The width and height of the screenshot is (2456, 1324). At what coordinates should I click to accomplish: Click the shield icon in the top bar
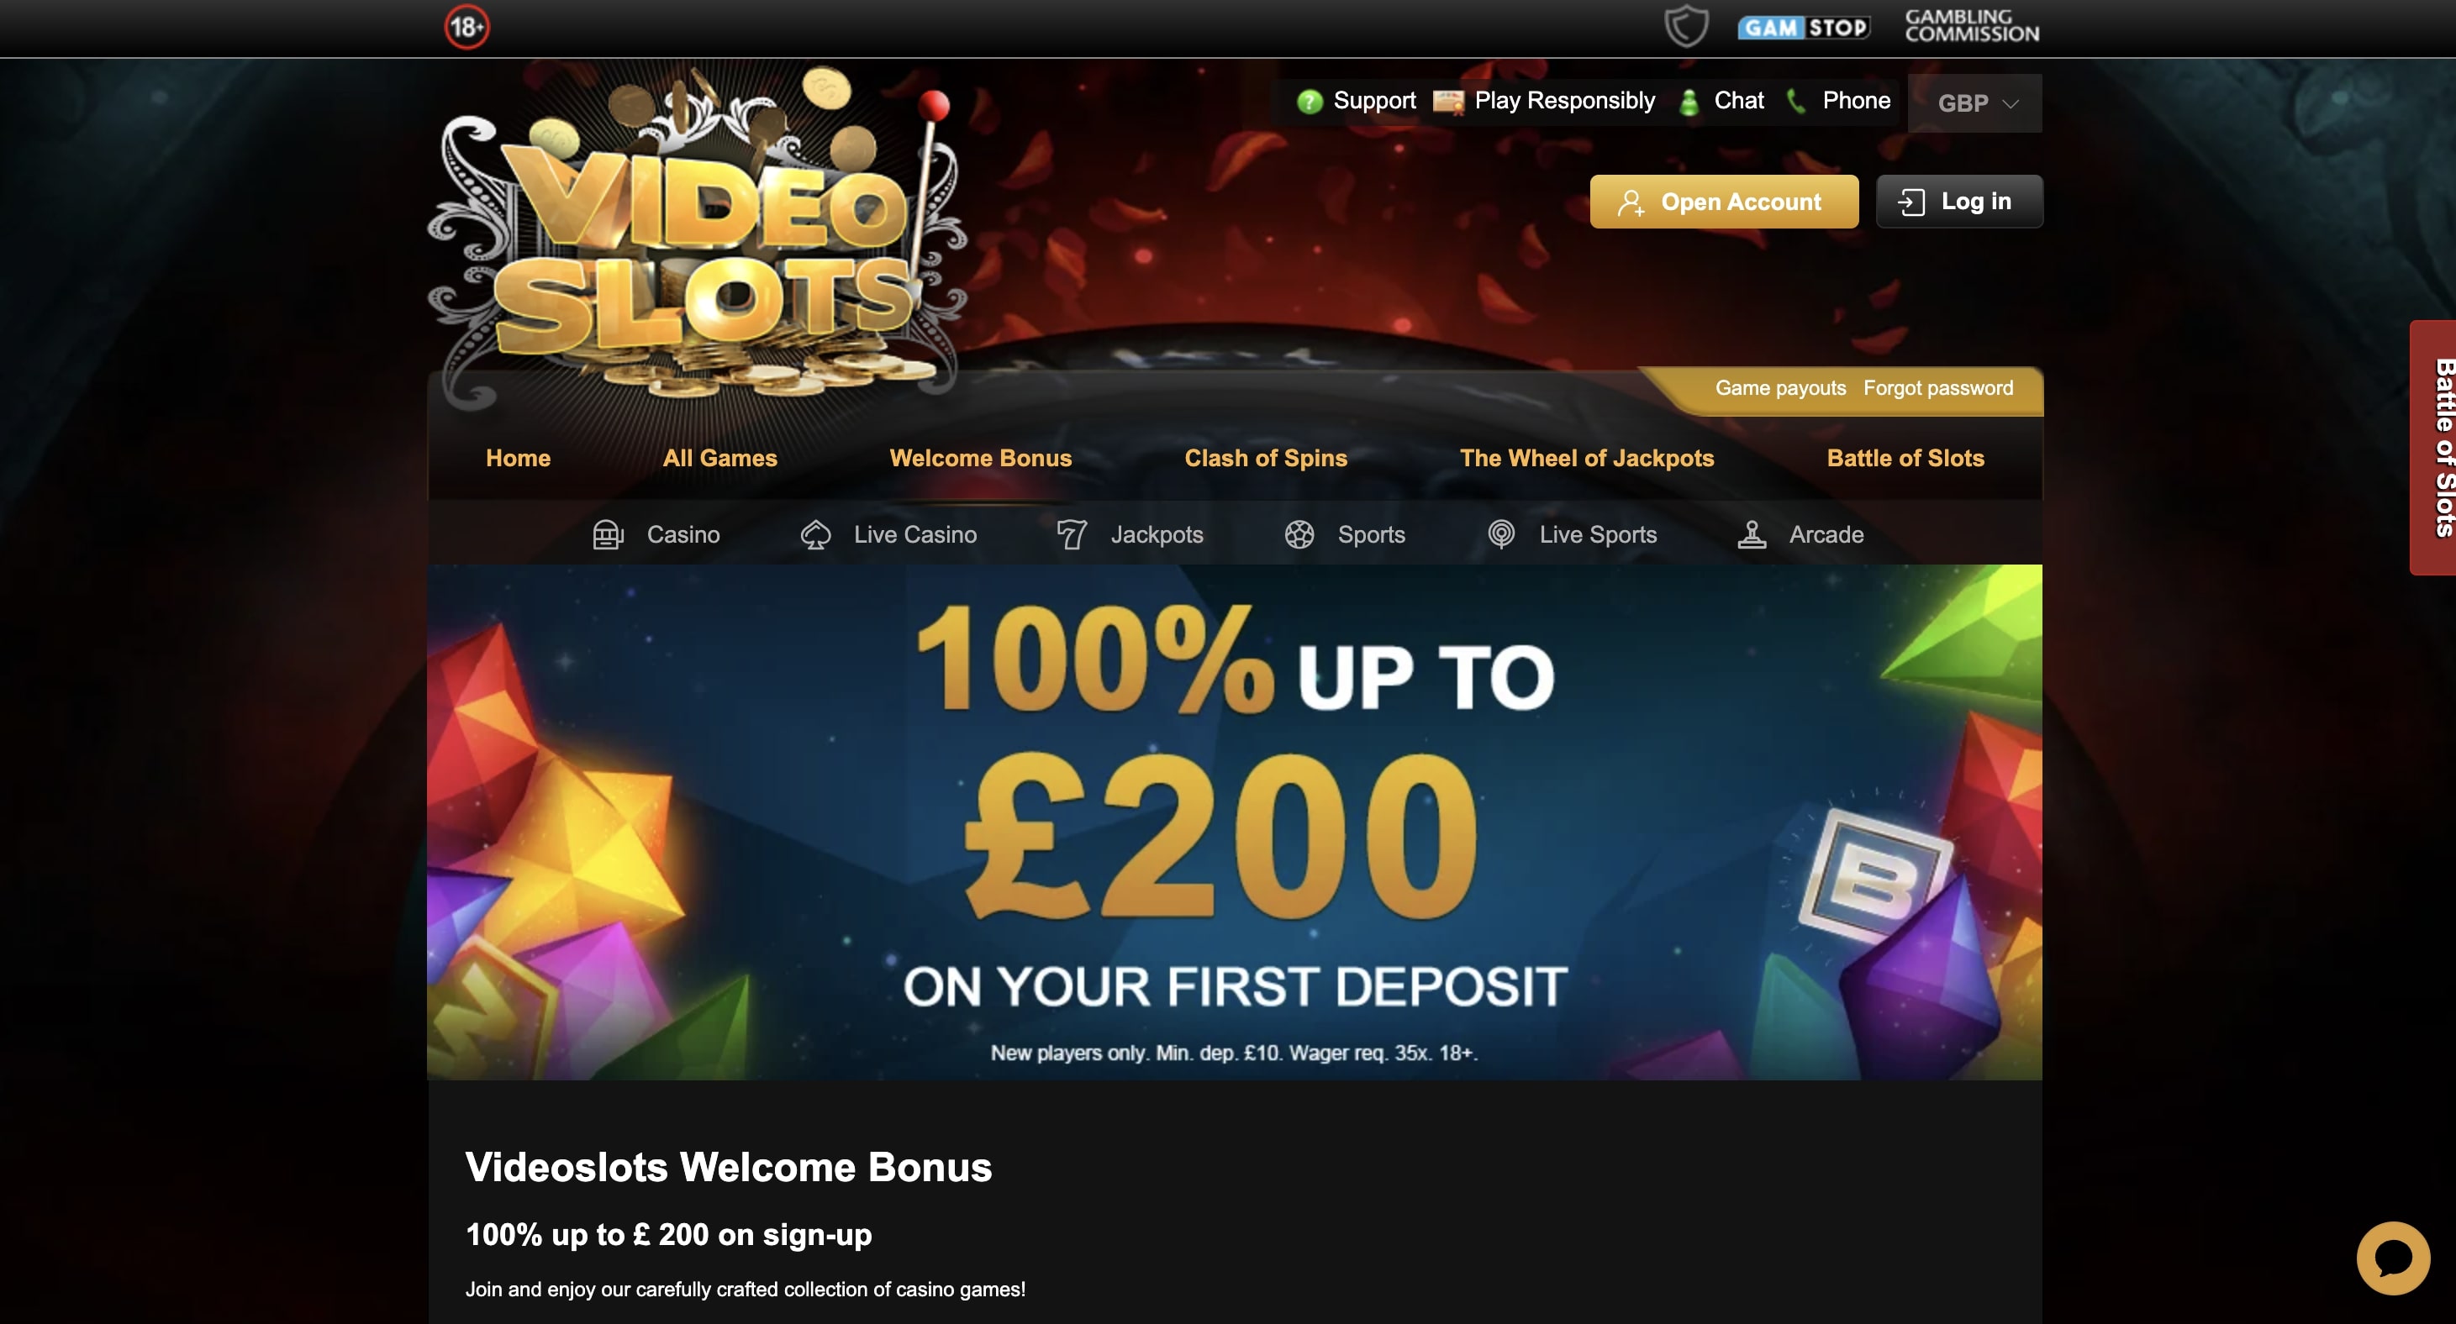tap(1685, 26)
